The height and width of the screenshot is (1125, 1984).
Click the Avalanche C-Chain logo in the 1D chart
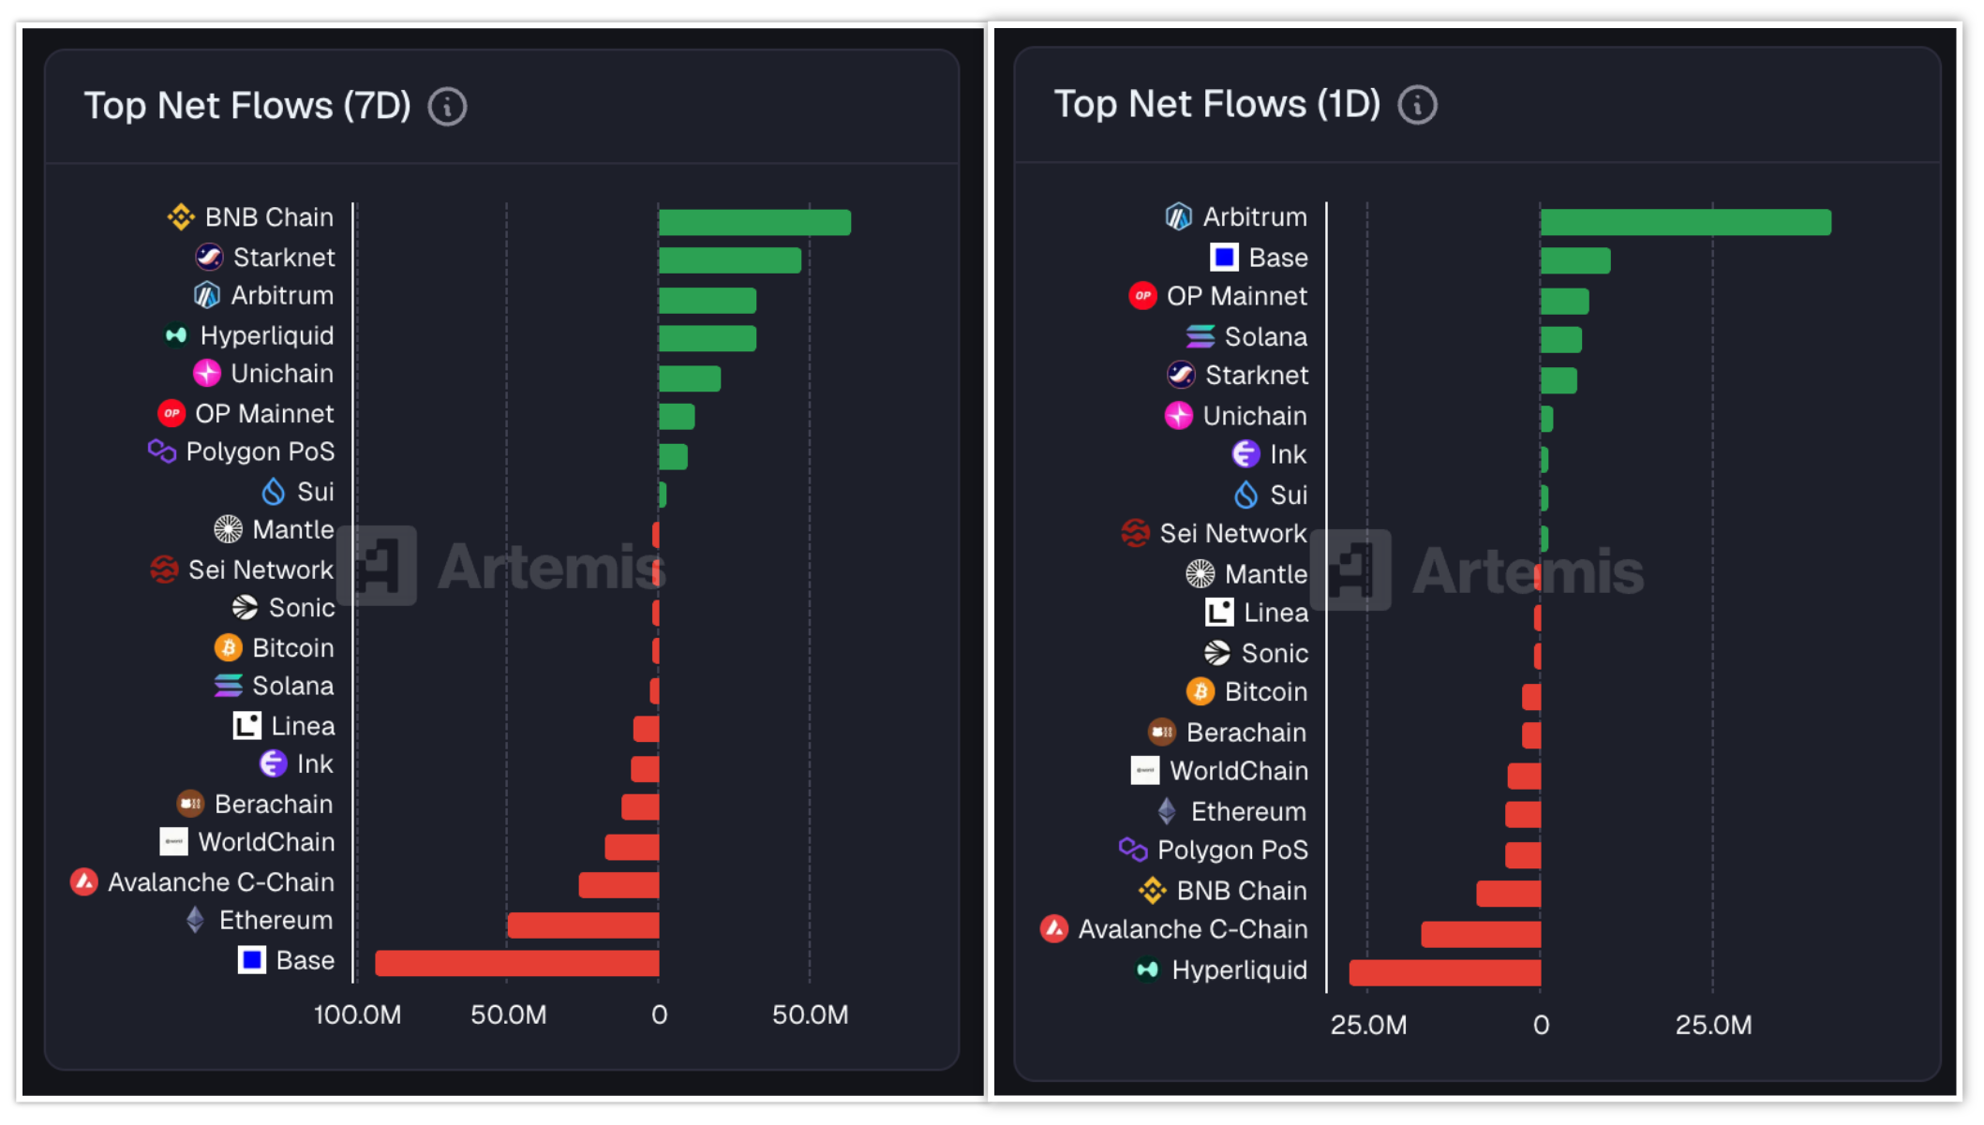(1054, 929)
